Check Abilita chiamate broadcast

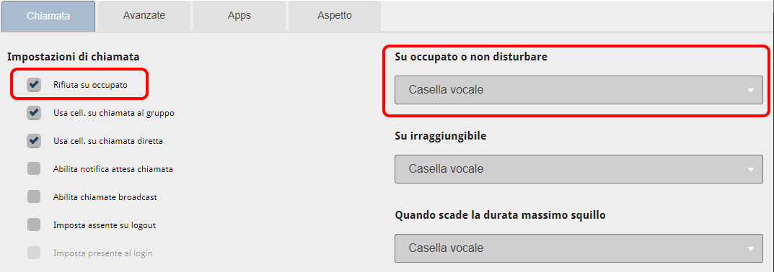pyautogui.click(x=34, y=197)
